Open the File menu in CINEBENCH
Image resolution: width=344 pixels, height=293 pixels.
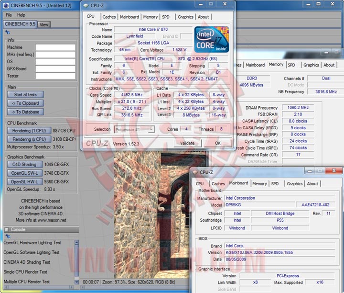[9, 15]
